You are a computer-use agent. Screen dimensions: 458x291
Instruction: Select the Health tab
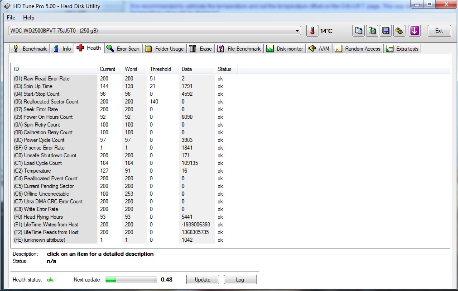(x=89, y=48)
